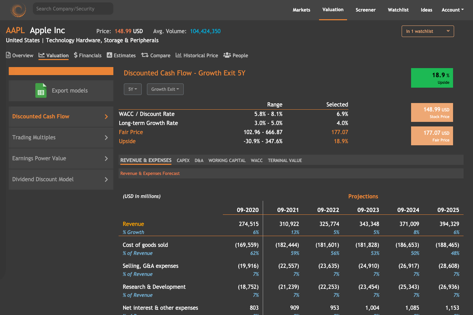Image resolution: width=473 pixels, height=315 pixels.
Task: Click the Valuation chart icon
Action: pyautogui.click(x=42, y=55)
